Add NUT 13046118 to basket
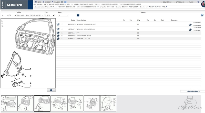Viewport: 205px width, 113px height. 58,33
